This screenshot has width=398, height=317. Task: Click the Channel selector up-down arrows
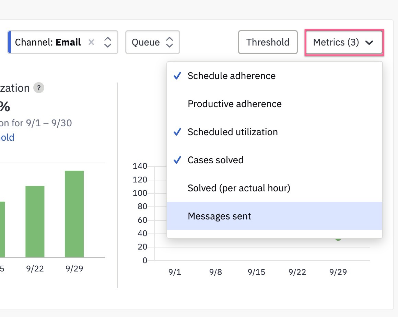[108, 42]
